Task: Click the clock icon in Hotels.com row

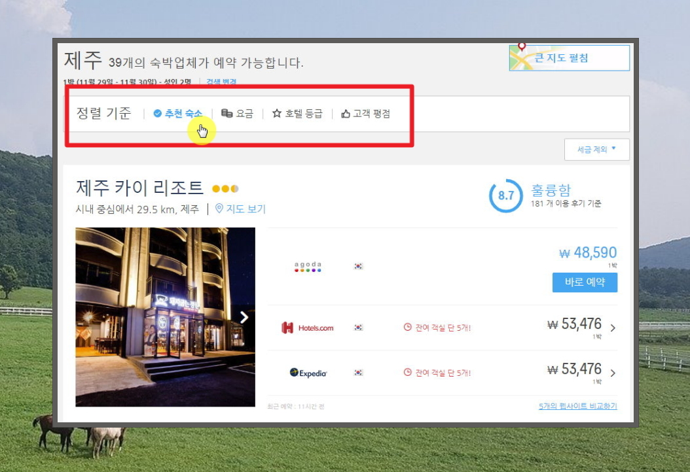Action: (407, 327)
